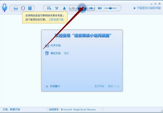Click the phone-like voice settings icon
163x113 pixels.
click(x=57, y=8)
